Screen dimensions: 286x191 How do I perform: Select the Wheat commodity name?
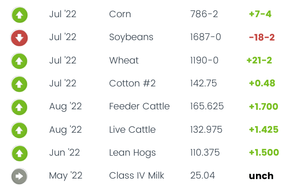[123, 61]
